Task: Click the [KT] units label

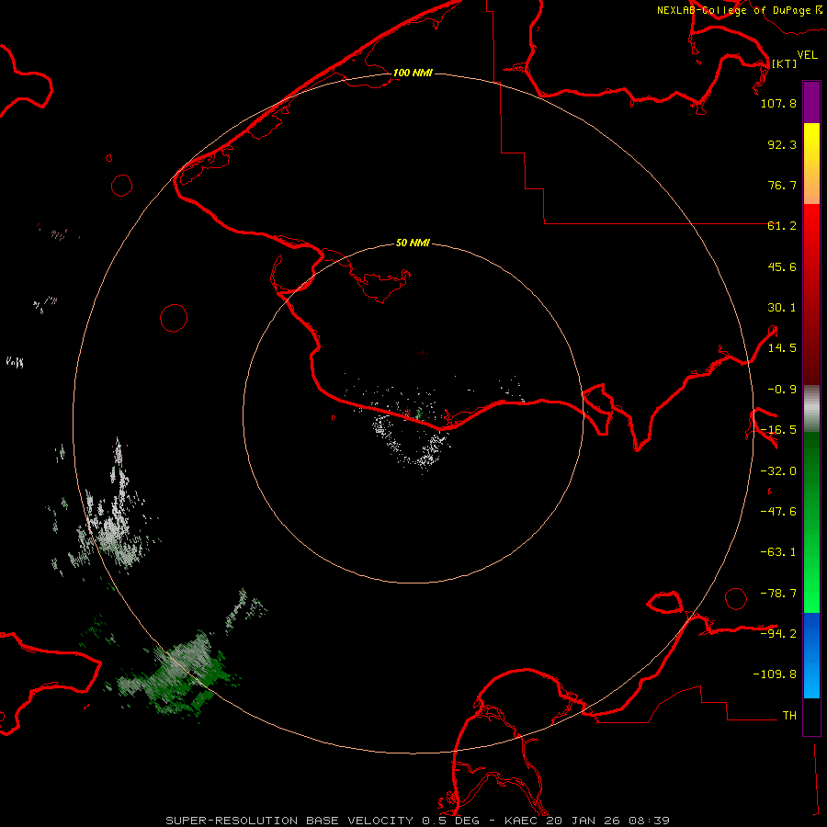Action: point(784,63)
